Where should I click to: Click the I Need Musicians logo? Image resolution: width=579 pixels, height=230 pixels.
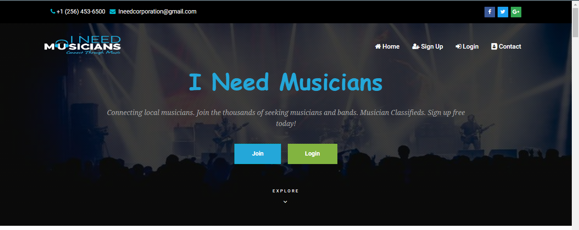[83, 45]
